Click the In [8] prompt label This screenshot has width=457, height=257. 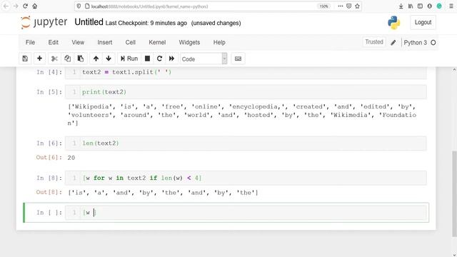point(49,178)
